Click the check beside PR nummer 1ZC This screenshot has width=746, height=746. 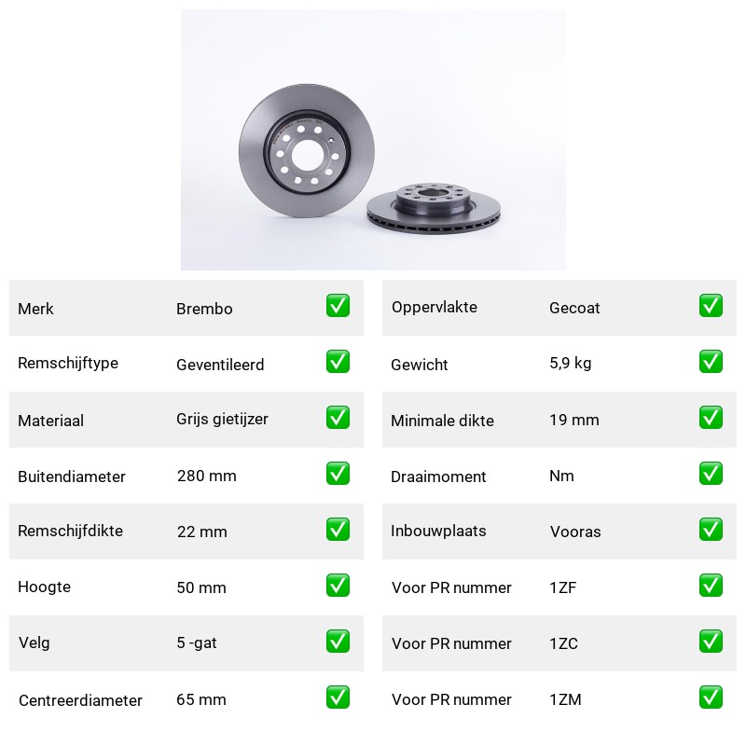click(x=711, y=642)
